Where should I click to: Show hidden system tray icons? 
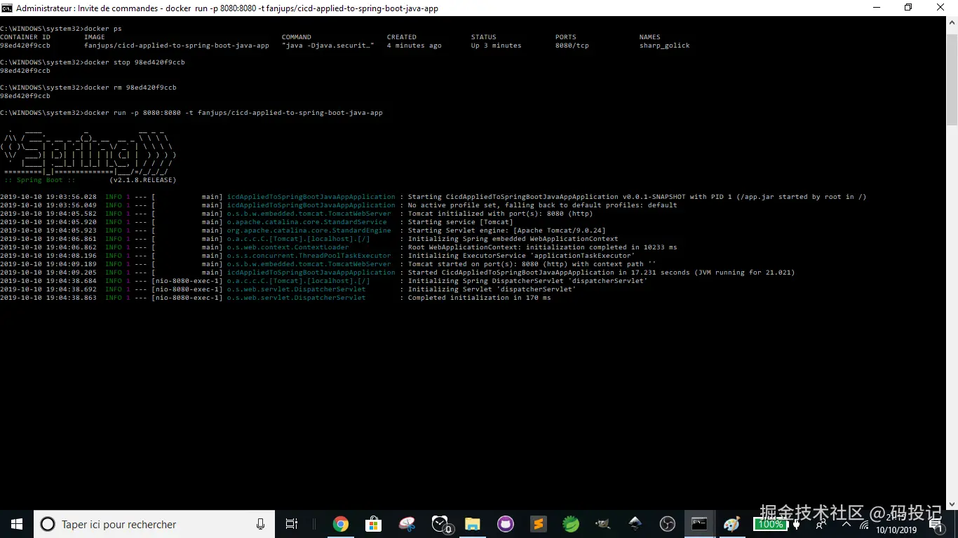click(846, 524)
